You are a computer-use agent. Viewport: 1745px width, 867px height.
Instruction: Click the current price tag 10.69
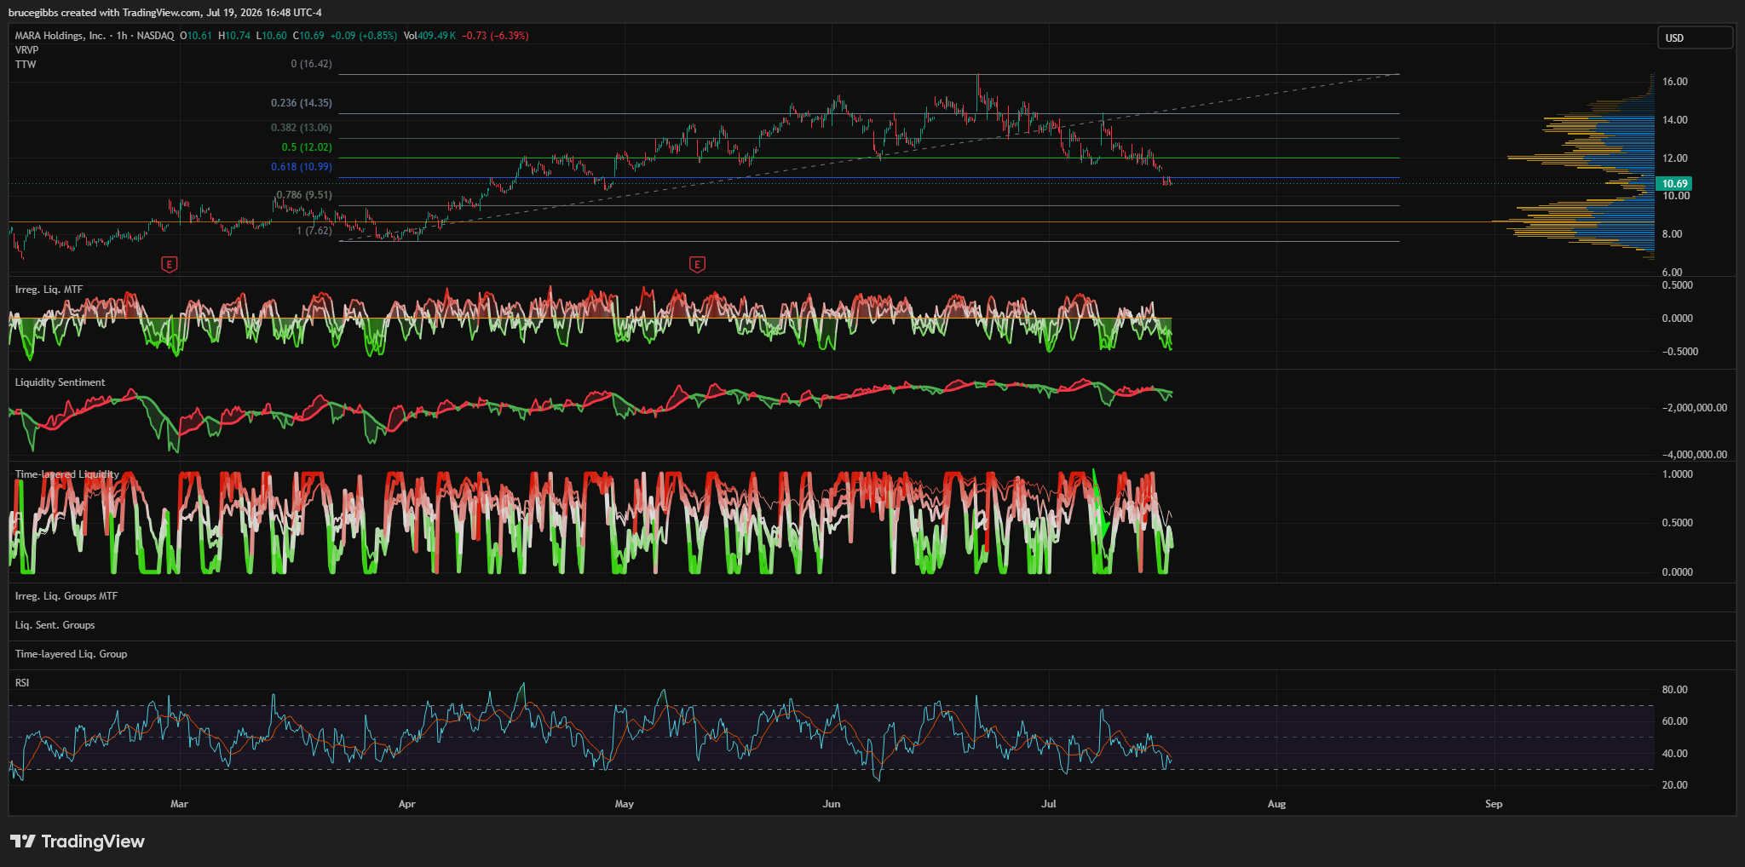coord(1674,184)
